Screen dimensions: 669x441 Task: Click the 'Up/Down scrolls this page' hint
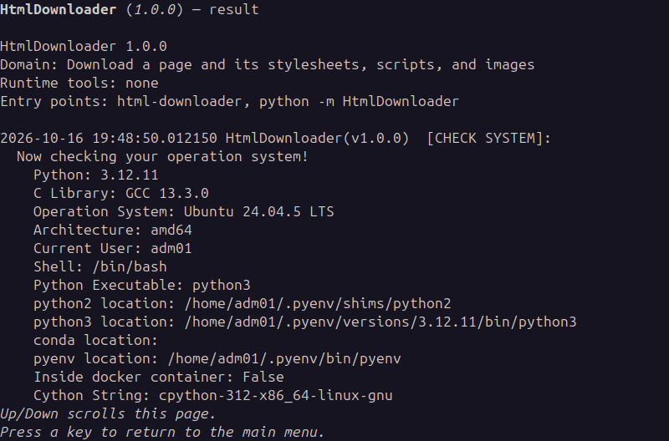[x=108, y=413]
